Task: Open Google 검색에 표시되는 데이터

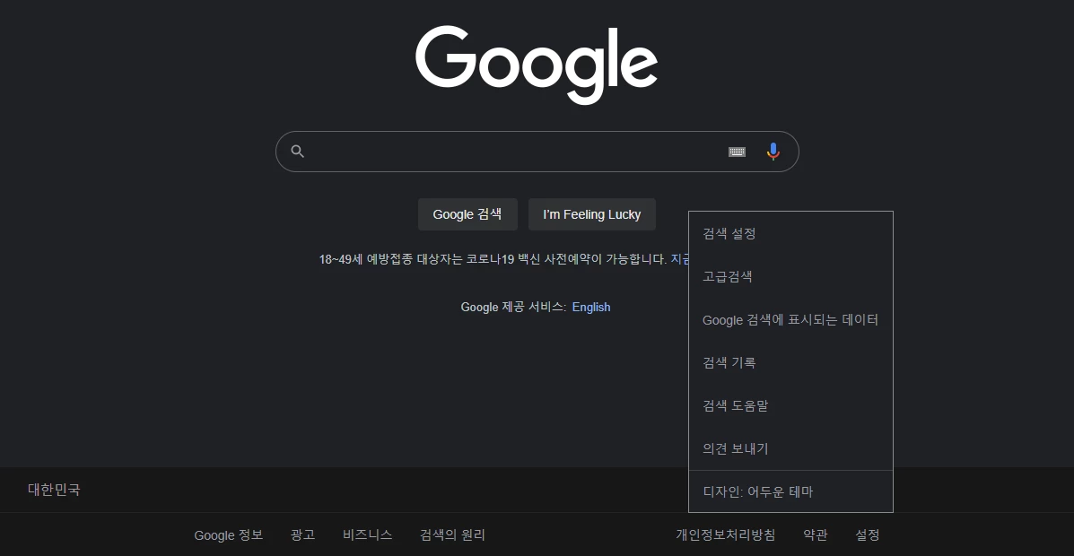Action: (790, 319)
